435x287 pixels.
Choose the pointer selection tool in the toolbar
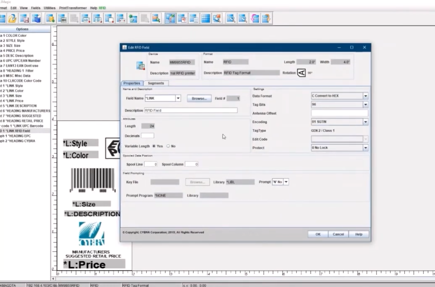tap(156, 18)
